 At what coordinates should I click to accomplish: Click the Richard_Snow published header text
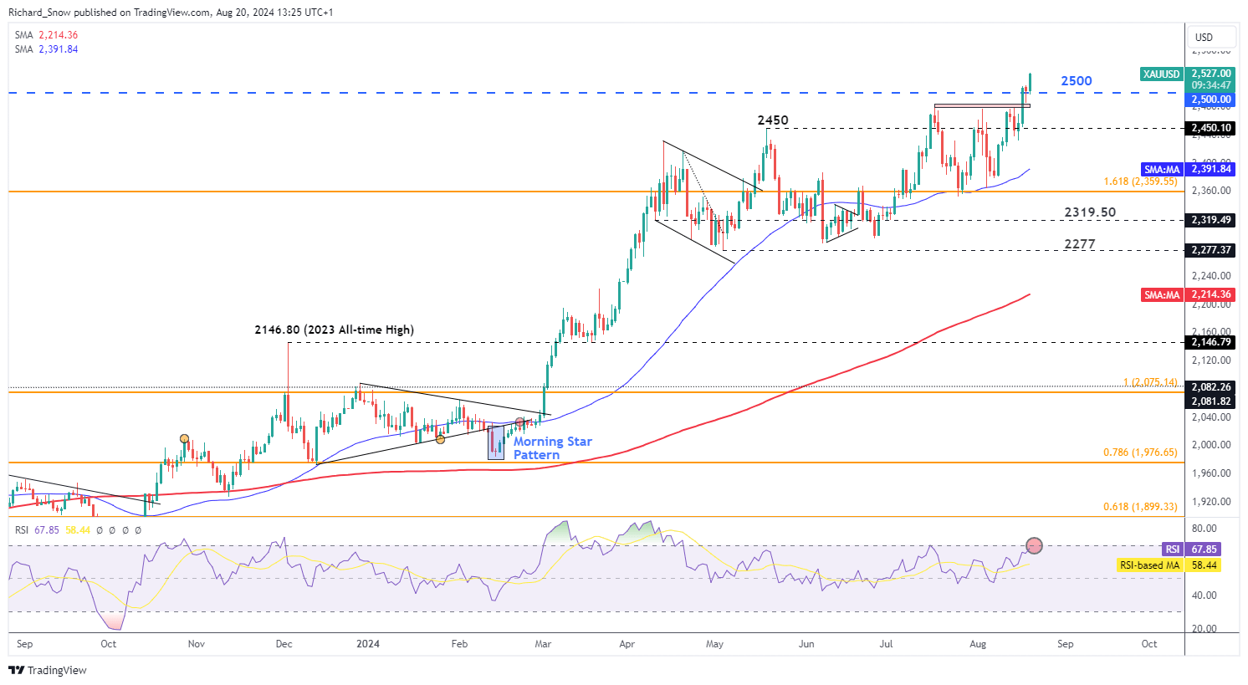click(x=171, y=13)
